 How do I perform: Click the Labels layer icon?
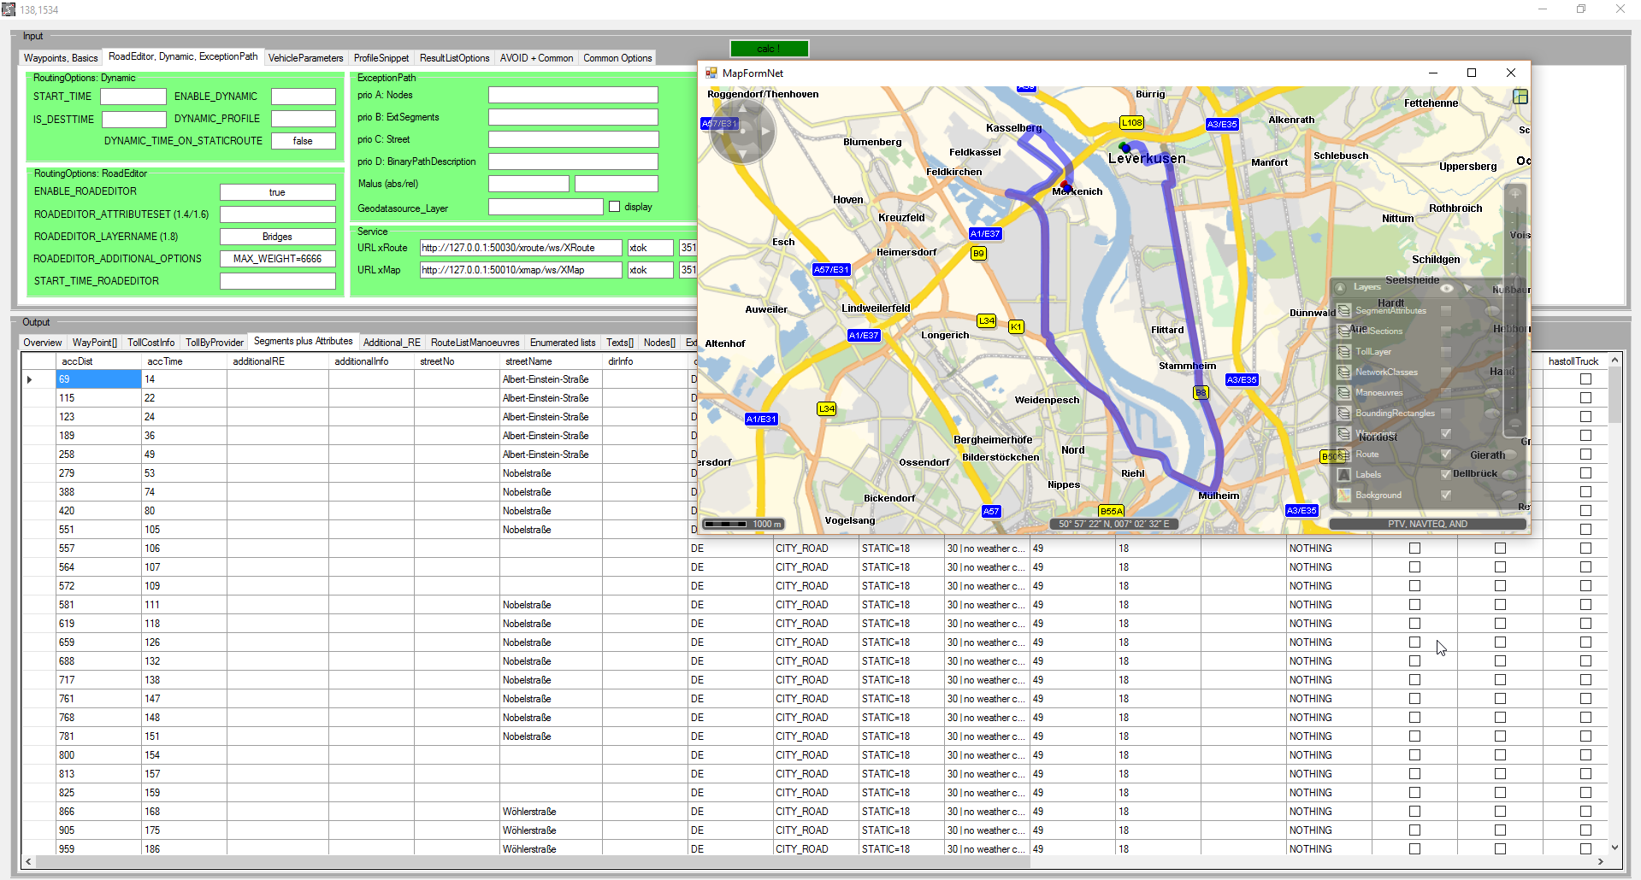(x=1344, y=475)
